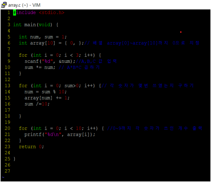Click the closing brace on line 22
211x182 pixels.
tap(20, 141)
